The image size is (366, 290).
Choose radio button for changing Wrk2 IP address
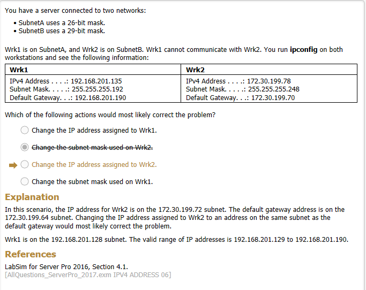(25, 164)
